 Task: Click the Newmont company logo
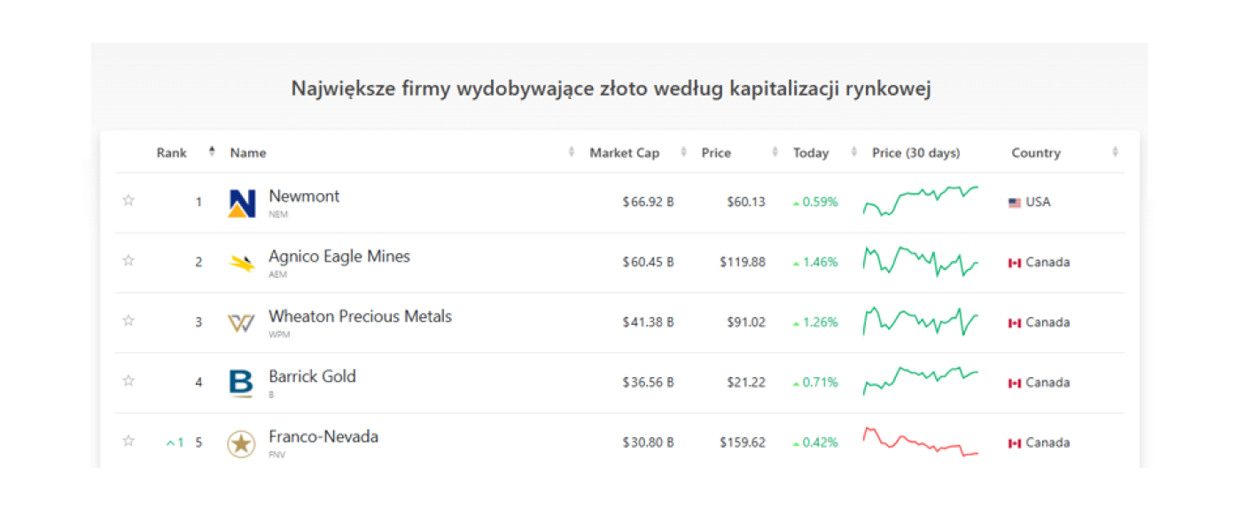241,203
